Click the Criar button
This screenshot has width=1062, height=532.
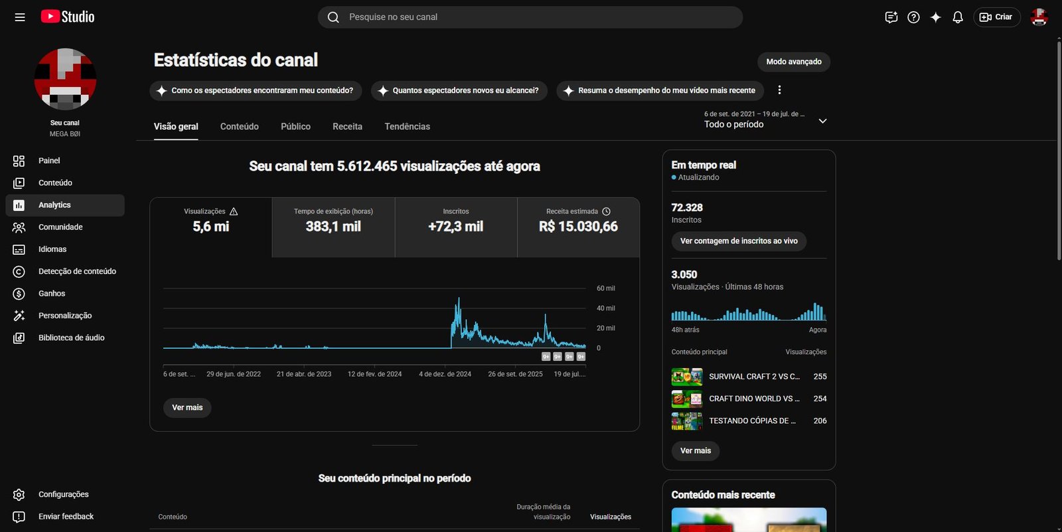(996, 17)
